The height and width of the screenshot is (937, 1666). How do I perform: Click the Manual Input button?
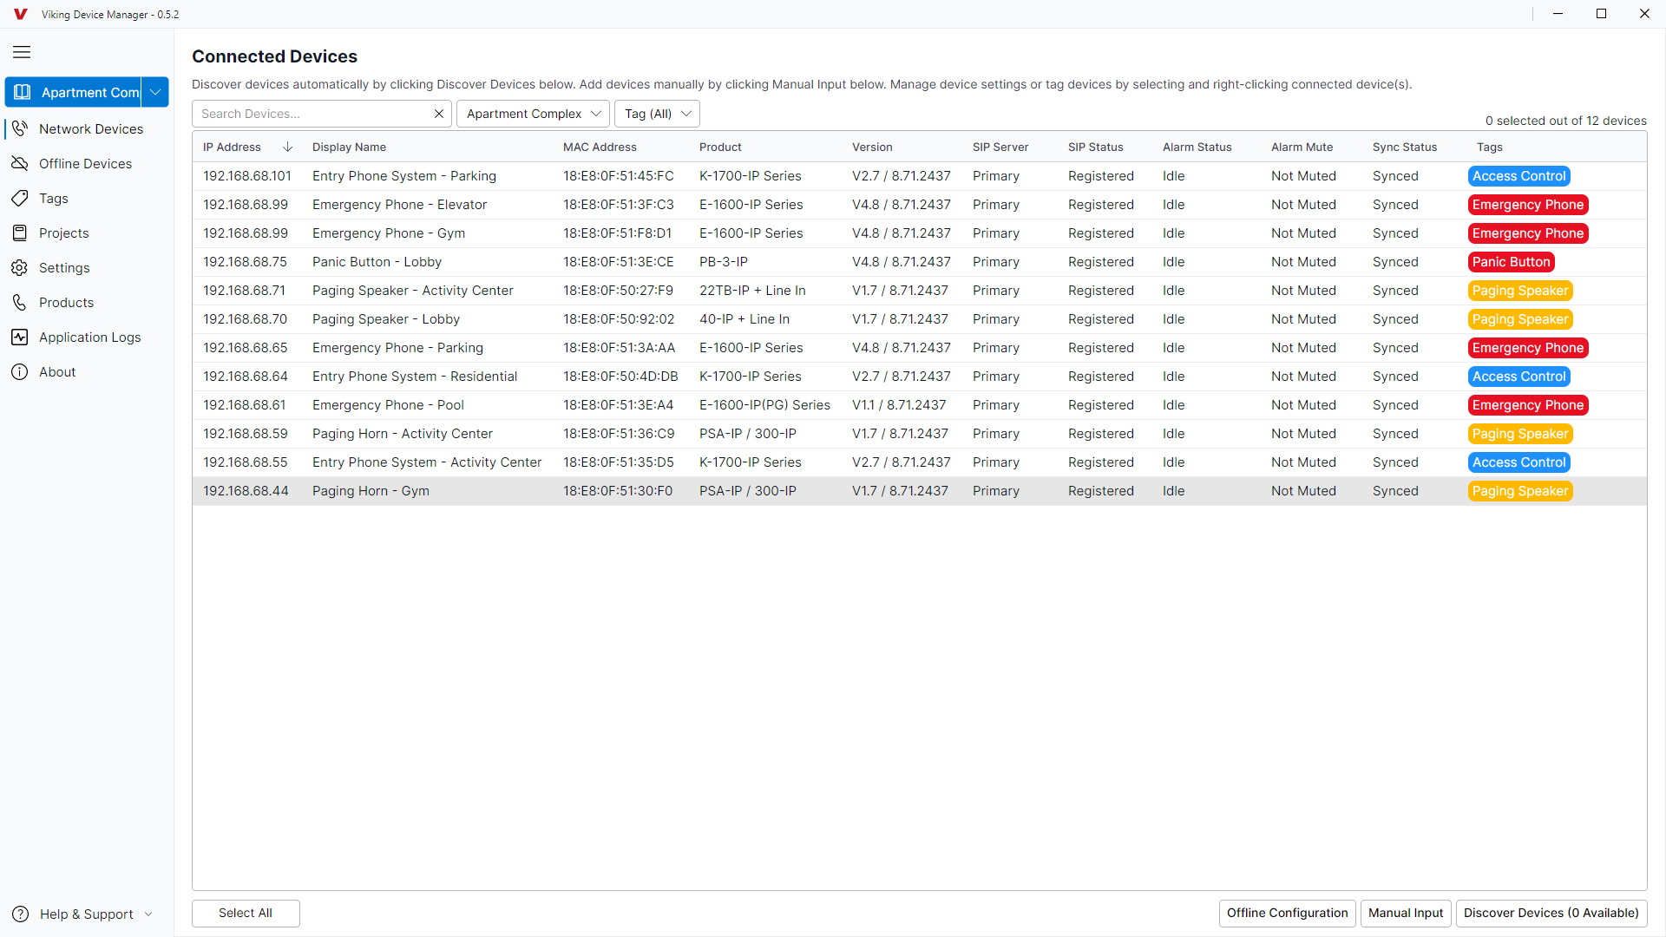click(x=1405, y=913)
